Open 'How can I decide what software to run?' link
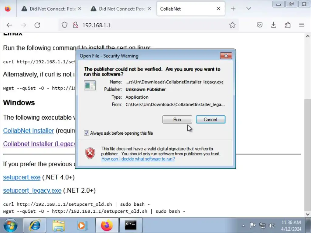Viewport: 311px width, 233px height. [x=138, y=159]
